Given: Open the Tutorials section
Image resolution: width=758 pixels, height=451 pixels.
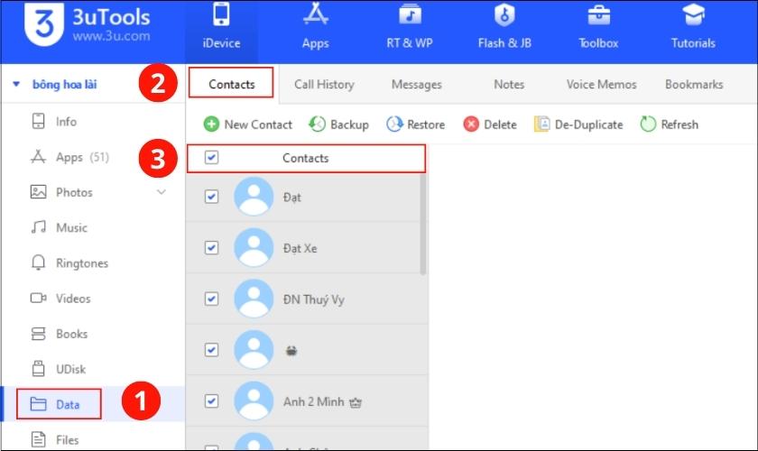Looking at the screenshot, I should click(x=693, y=14).
